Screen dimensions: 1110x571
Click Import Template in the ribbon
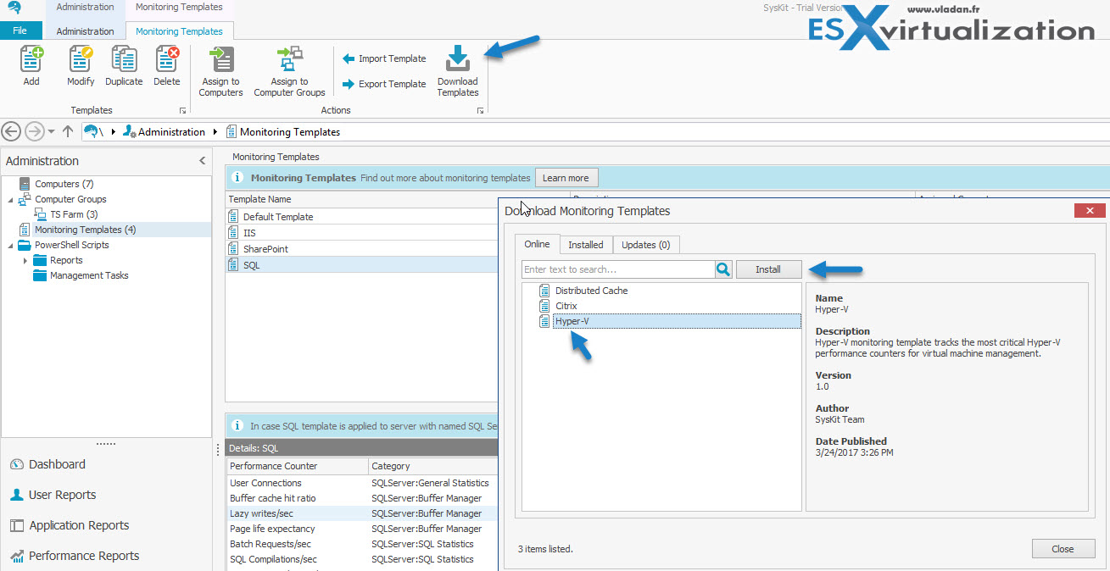click(x=384, y=59)
